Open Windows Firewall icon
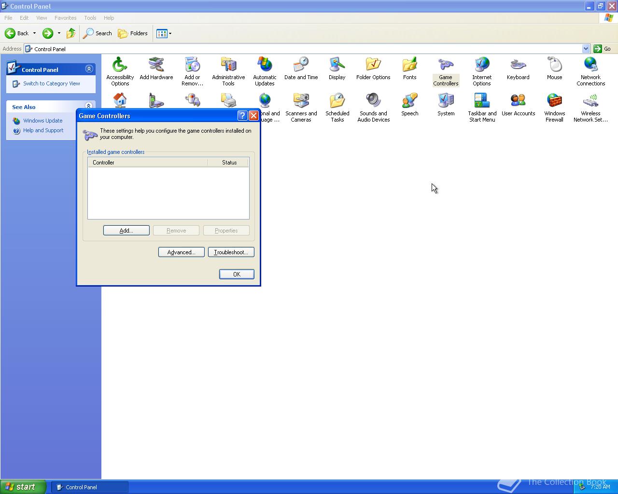The height and width of the screenshot is (494, 618). tap(554, 107)
